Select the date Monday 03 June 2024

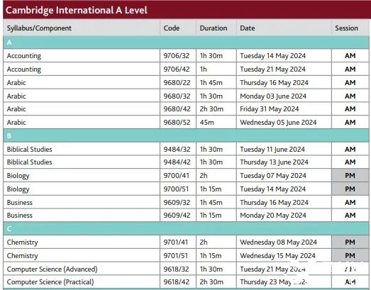coord(273,96)
